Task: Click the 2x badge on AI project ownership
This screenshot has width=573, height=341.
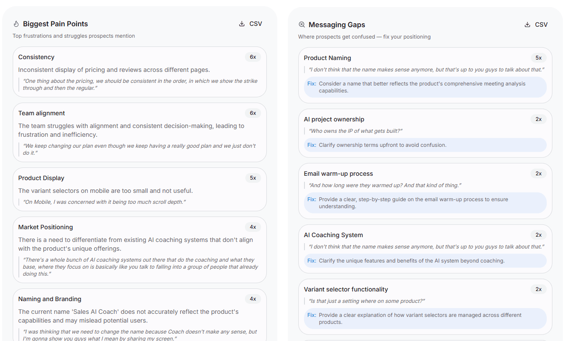Action: (x=538, y=119)
